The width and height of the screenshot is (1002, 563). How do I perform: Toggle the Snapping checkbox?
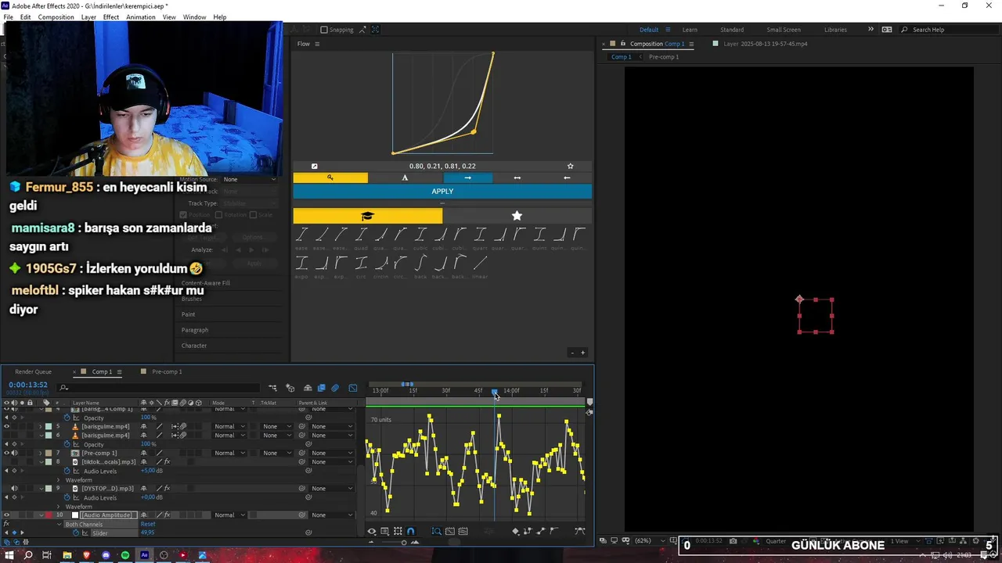tap(324, 30)
